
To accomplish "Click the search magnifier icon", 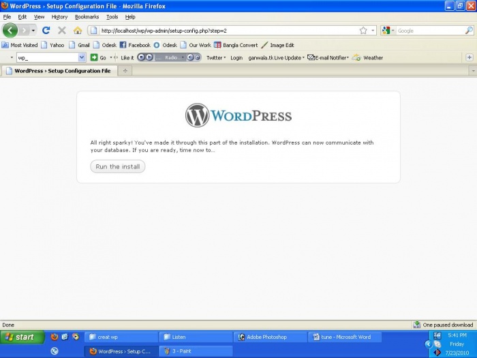I will tap(469, 30).
